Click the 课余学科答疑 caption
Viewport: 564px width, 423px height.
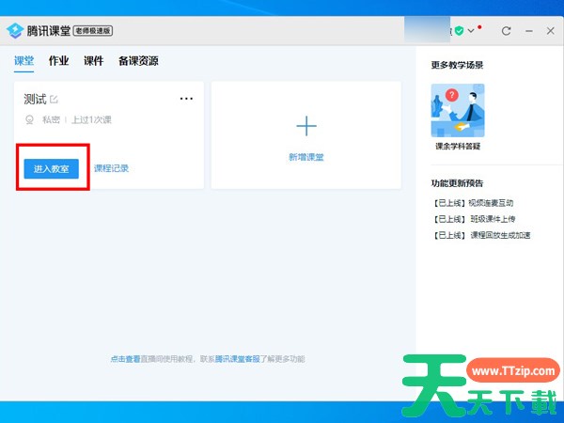(458, 146)
